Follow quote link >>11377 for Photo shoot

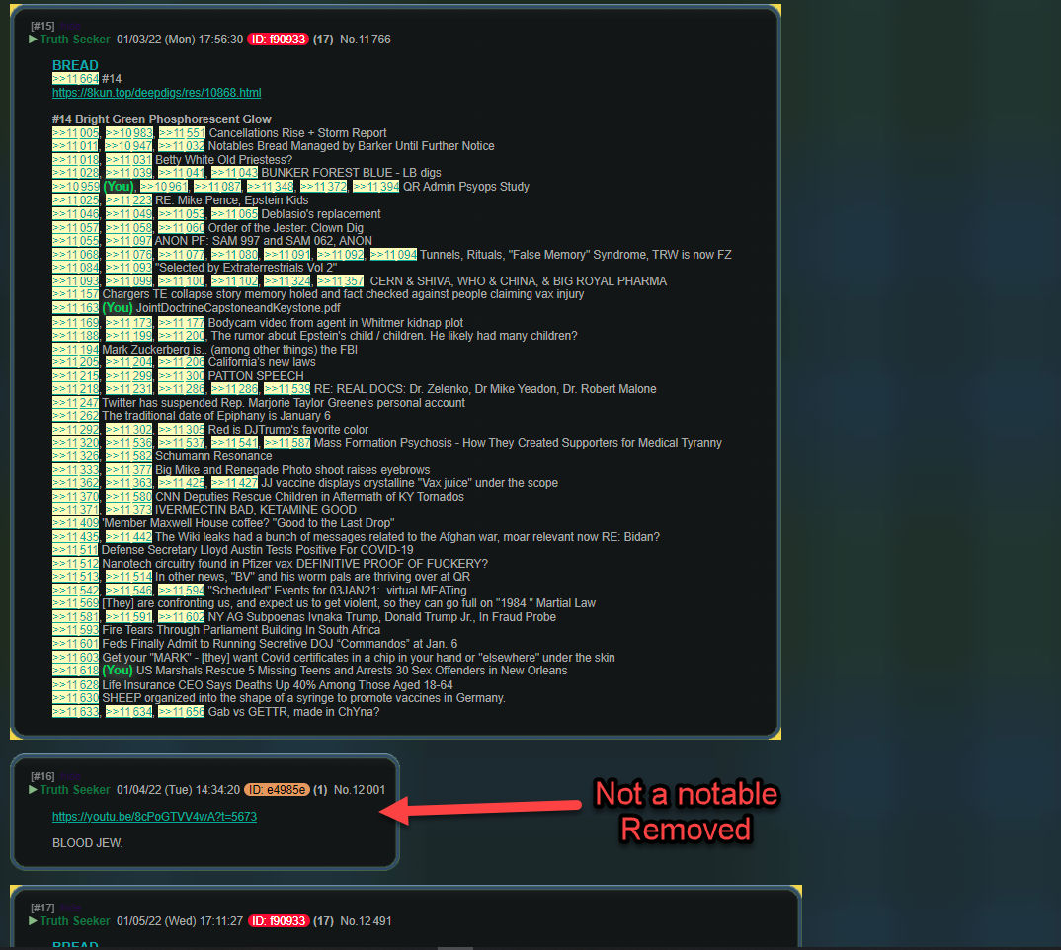coord(128,470)
